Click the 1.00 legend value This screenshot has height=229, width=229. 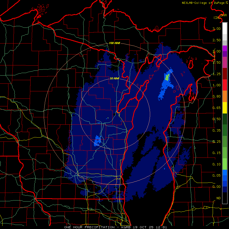coord(217,85)
